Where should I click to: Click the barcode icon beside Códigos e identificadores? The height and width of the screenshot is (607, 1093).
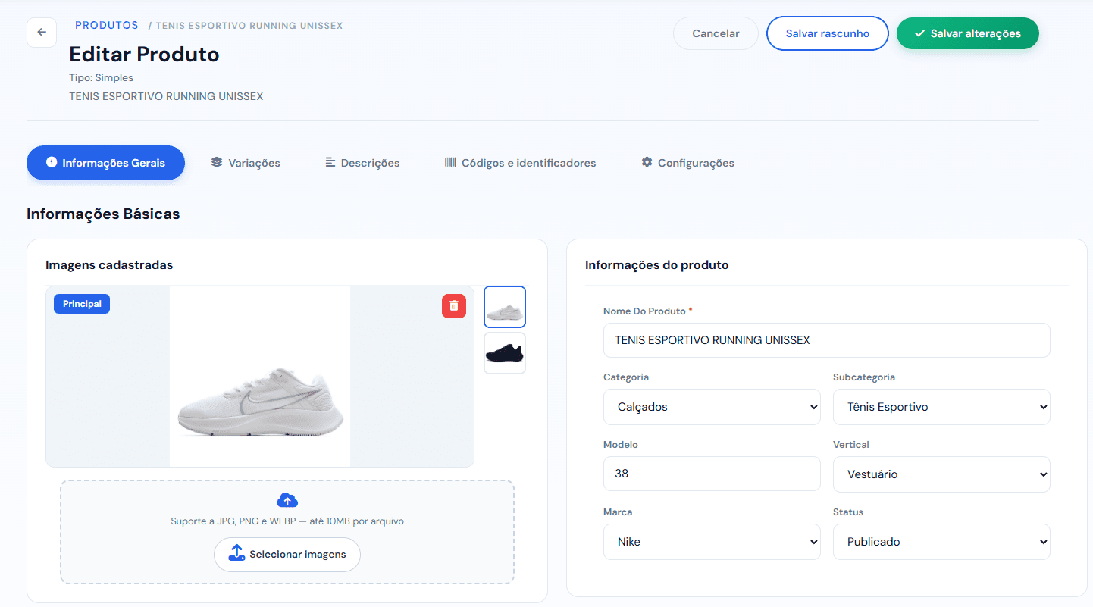click(450, 162)
